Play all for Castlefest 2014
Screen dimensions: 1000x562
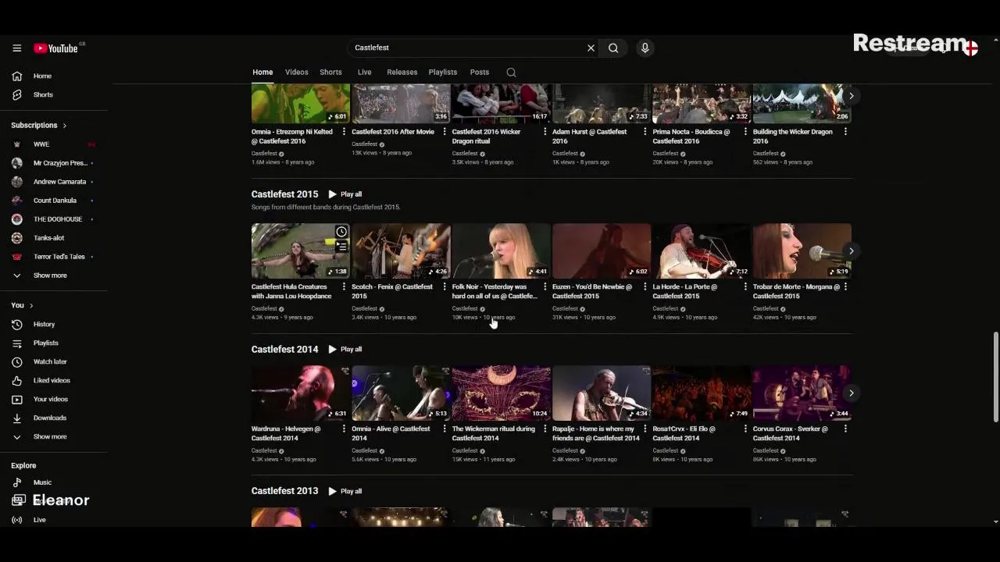(345, 349)
